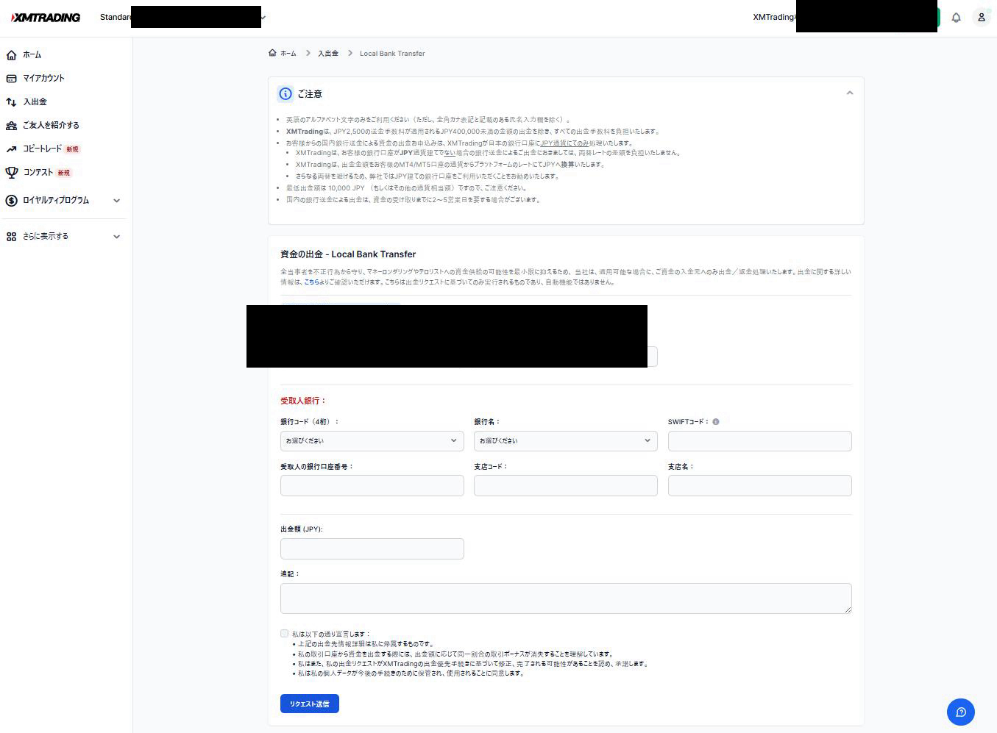Click the リクエスト送信 button
The width and height of the screenshot is (997, 733).
pyautogui.click(x=310, y=704)
